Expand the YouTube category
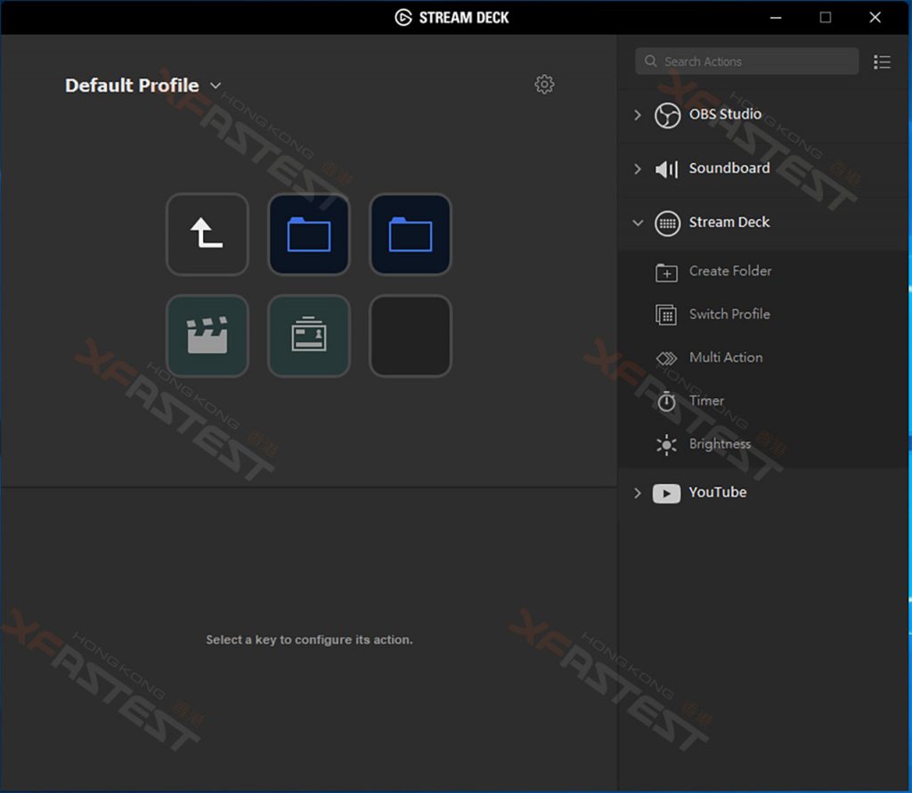Image resolution: width=912 pixels, height=793 pixels. tap(638, 494)
